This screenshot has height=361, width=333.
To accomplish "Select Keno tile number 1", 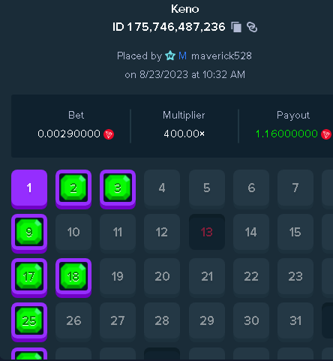I will (x=29, y=189).
